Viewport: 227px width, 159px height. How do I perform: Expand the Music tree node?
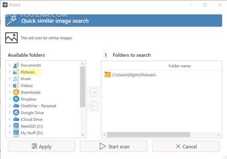(x=10, y=79)
